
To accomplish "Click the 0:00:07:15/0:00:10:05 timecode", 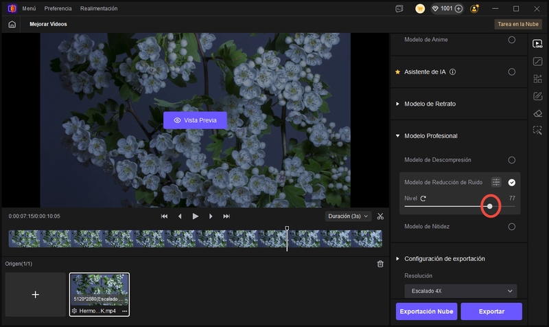I will click(x=34, y=216).
